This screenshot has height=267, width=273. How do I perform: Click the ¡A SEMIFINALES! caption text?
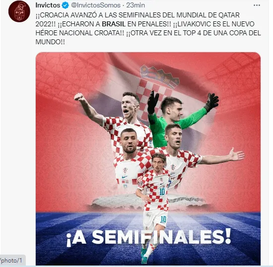[x=148, y=237]
